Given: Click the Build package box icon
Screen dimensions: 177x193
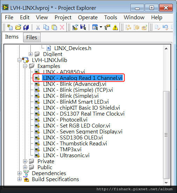Looking at the screenshot, I should click(136, 27).
